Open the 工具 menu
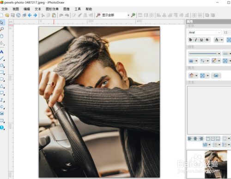Image resolution: width=231 pixels, height=179 pixels. 78,9
